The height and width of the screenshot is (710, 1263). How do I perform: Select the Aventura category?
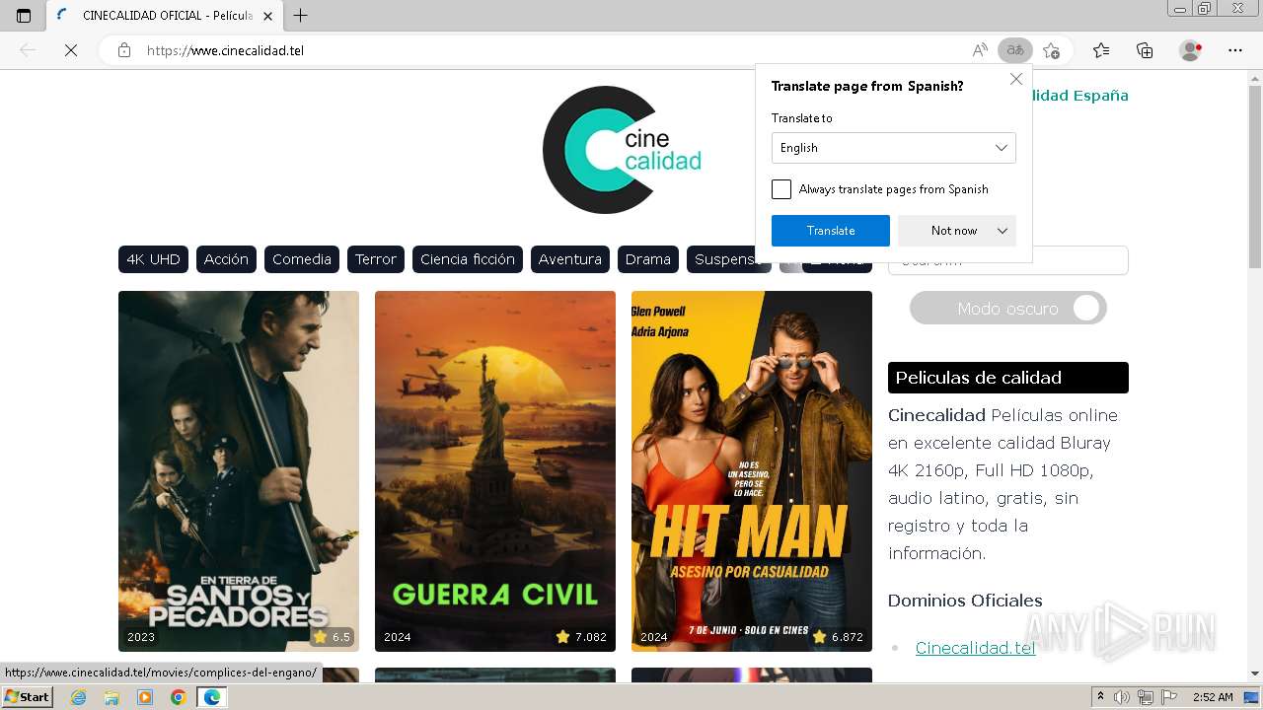click(x=570, y=259)
